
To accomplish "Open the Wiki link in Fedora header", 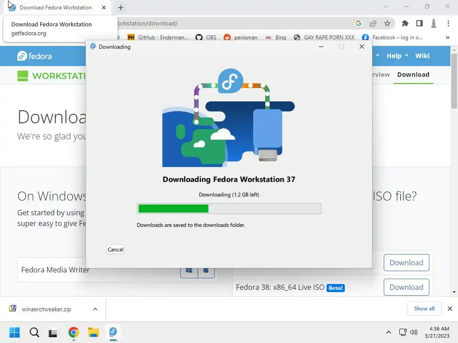I will point(422,56).
